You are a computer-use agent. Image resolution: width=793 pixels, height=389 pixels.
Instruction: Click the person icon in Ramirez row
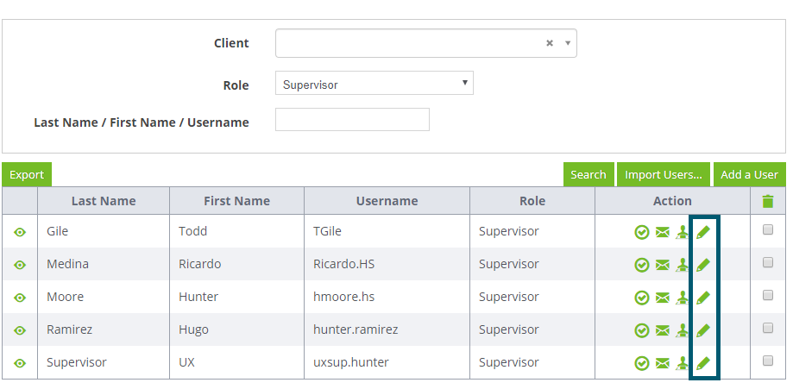(682, 331)
